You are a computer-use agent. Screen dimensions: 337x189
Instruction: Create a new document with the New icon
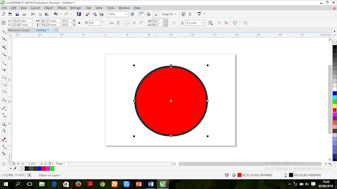(x=3, y=14)
